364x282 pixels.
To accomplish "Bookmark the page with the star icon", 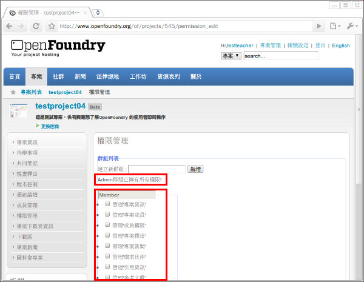I will [52, 26].
